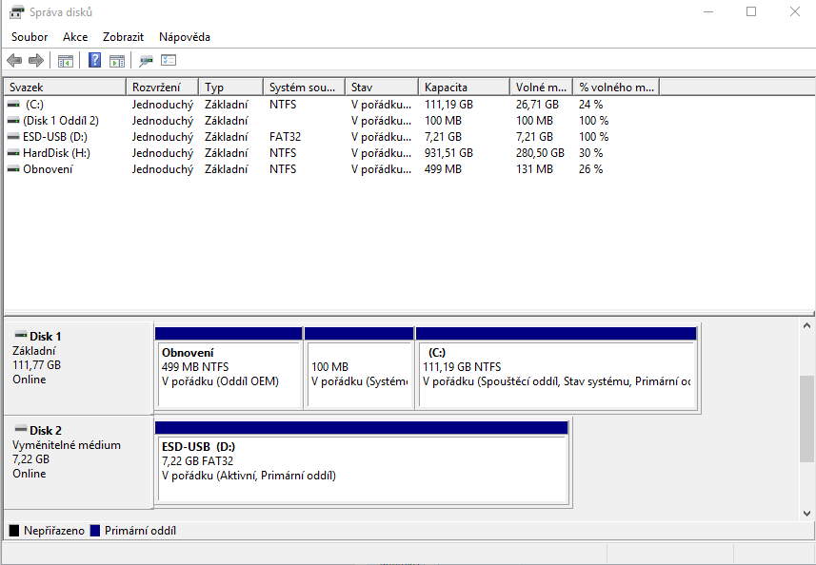Select the Obnovení volume name in list

coord(48,169)
